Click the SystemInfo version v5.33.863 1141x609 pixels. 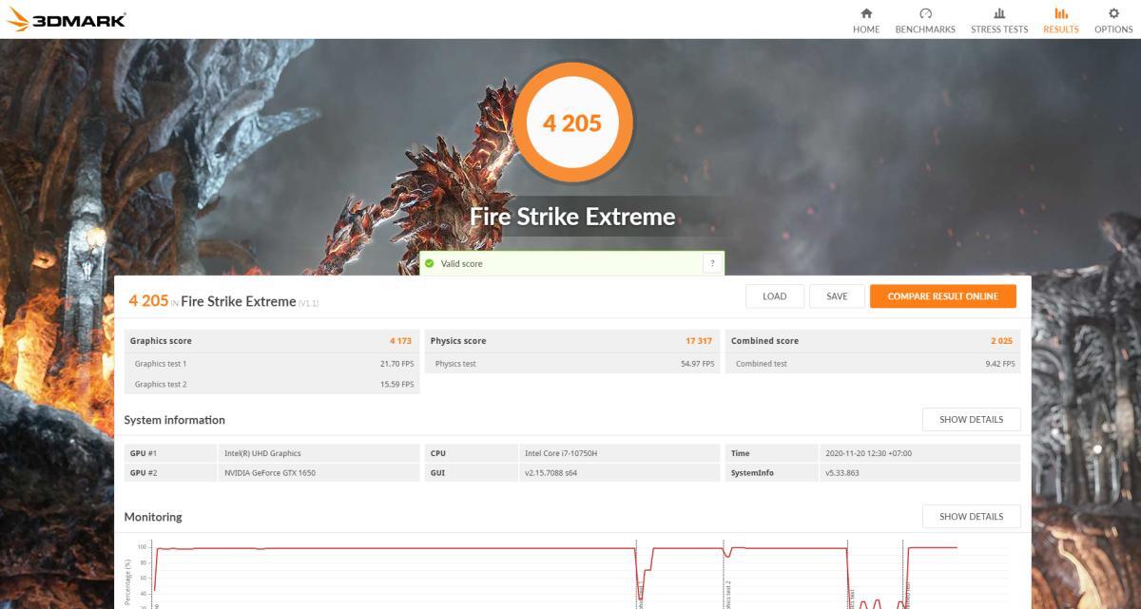[x=841, y=473]
